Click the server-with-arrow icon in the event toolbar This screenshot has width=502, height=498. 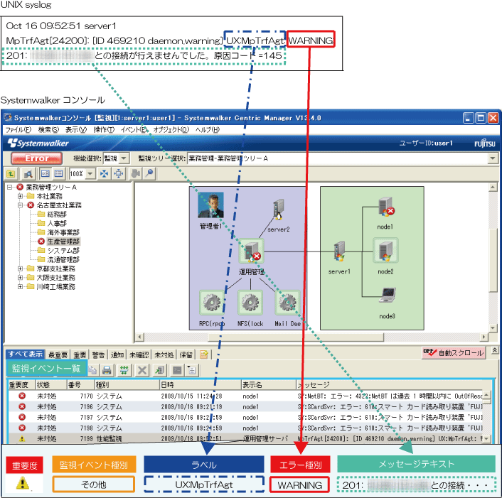tap(159, 370)
